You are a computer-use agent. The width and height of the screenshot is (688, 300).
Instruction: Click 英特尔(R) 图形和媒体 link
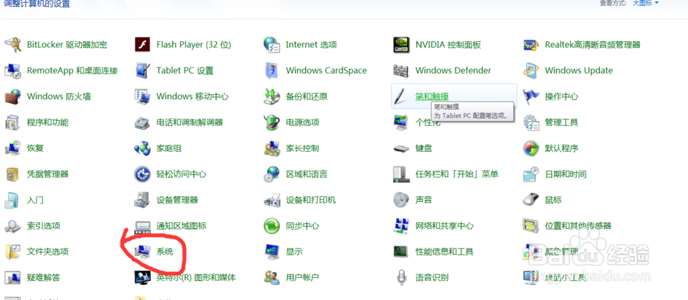(x=196, y=277)
